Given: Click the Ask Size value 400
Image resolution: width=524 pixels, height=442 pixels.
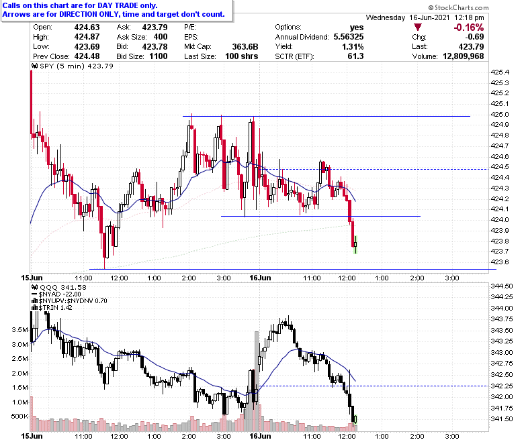Looking at the screenshot, I should 161,37.
